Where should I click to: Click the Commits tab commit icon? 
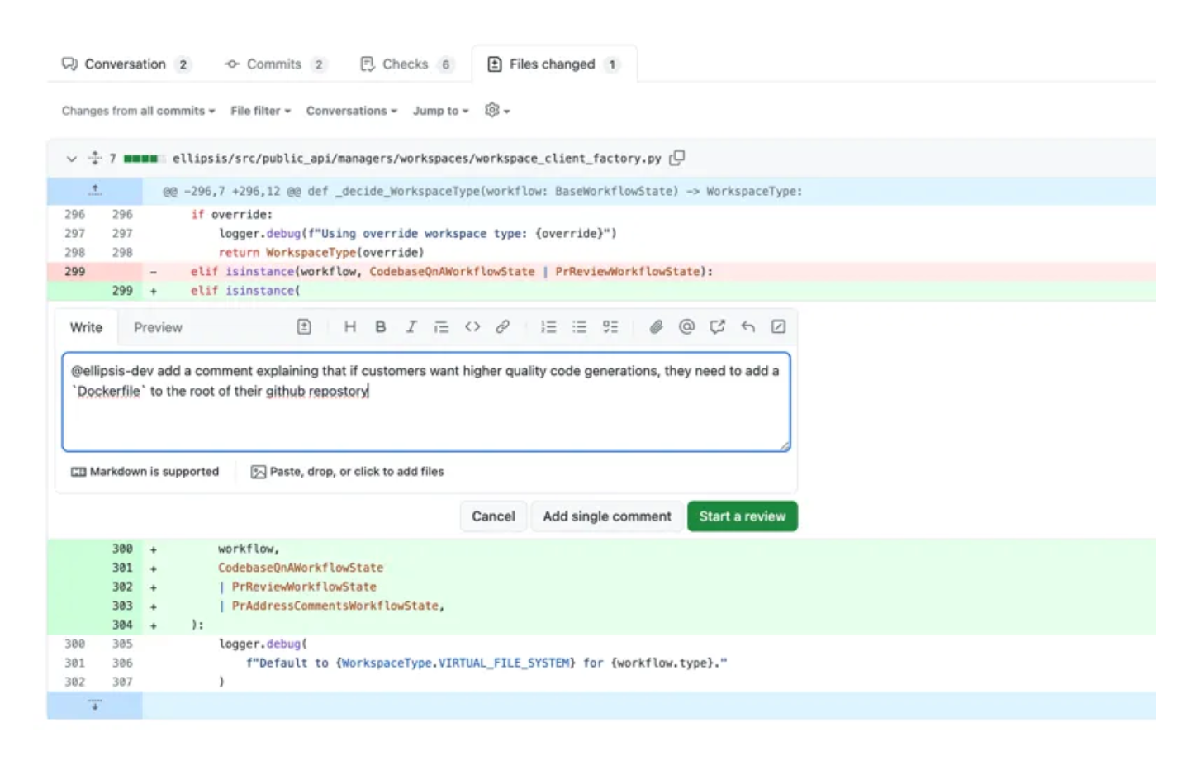tap(232, 64)
